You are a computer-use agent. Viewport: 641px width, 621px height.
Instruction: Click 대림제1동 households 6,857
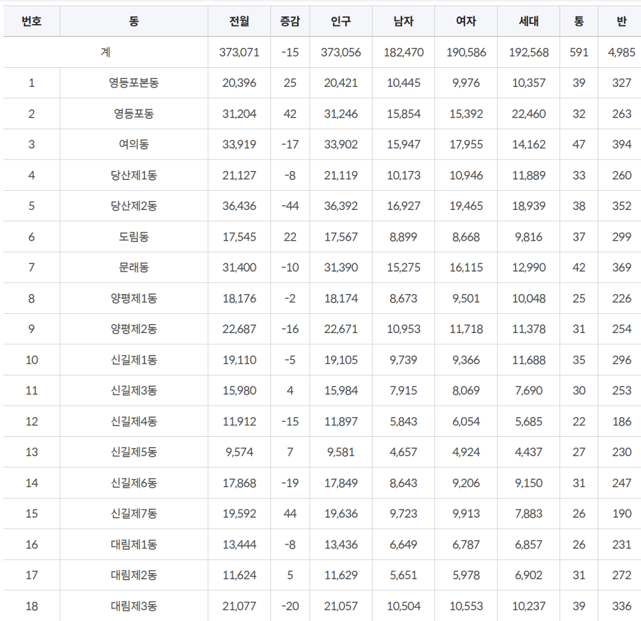(x=529, y=544)
